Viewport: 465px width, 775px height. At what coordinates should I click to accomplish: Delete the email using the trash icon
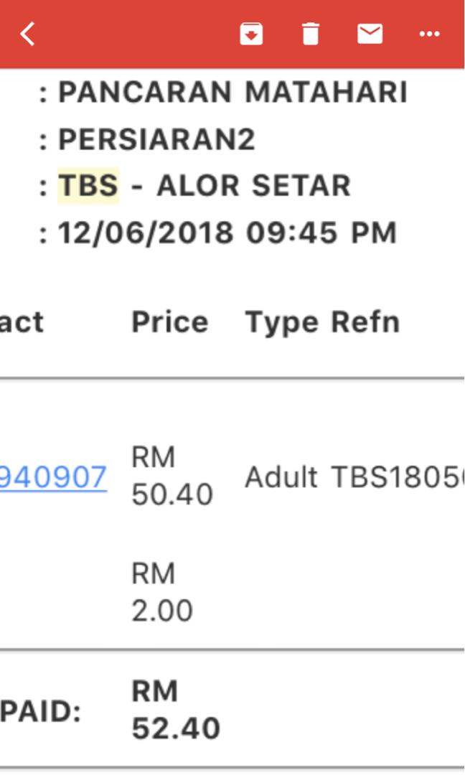coord(310,34)
